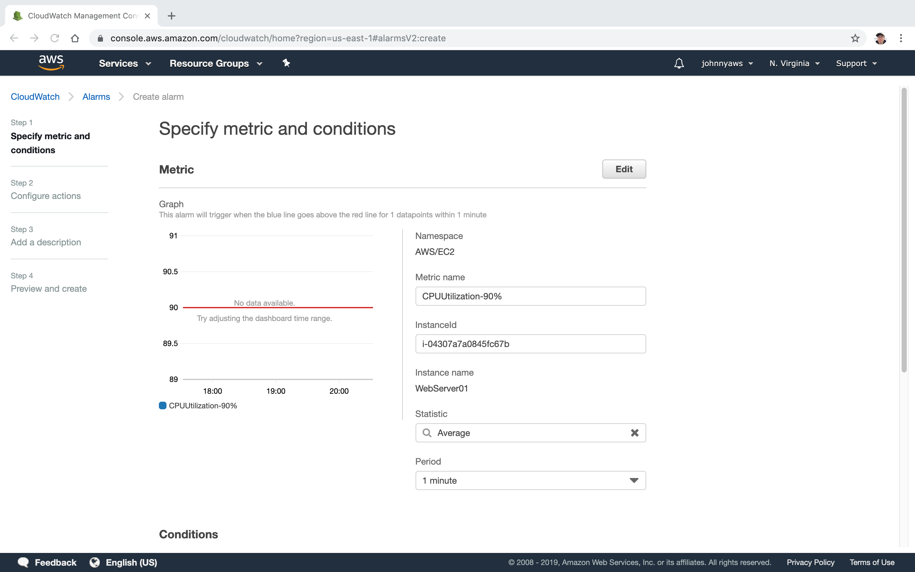Open the notifications bell icon
This screenshot has width=915, height=572.
pos(679,63)
